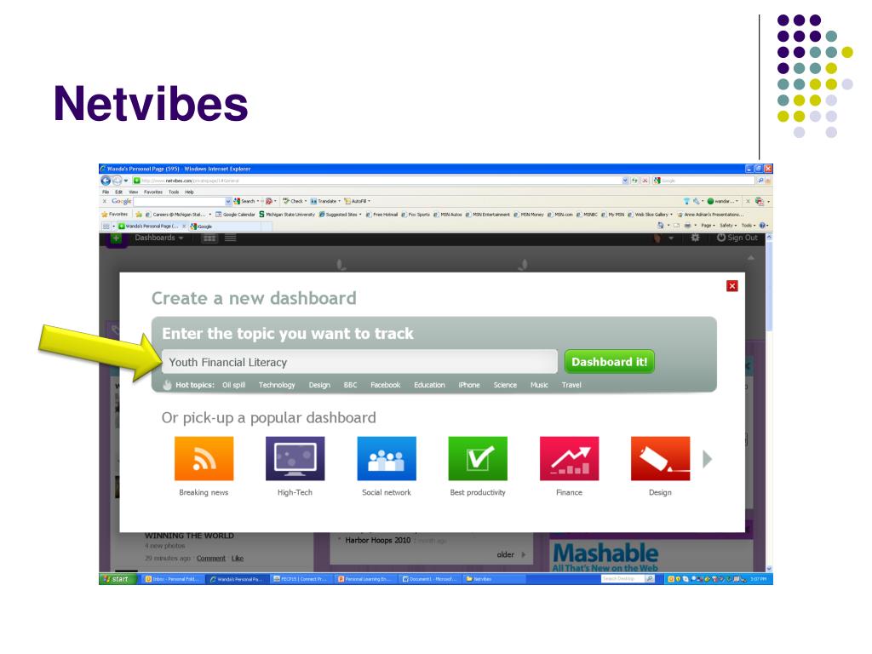Open the IE Page menu dropdown
872x654 pixels.
point(708,226)
